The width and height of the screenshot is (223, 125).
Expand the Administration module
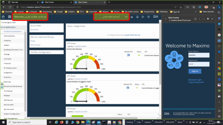(9, 36)
